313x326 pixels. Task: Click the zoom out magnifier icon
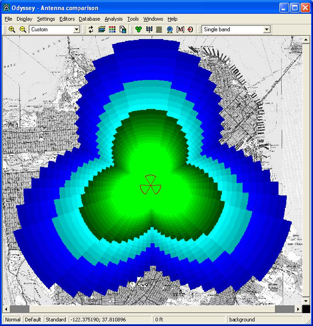coord(22,30)
